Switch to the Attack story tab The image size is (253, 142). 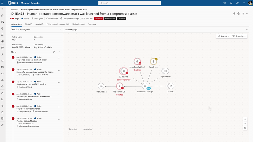[16, 24]
